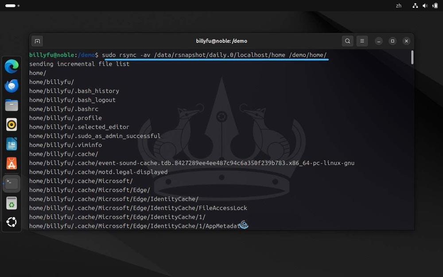Screen dimensions: 443x277
Task: Click the 'IdentityCache/1/' line
Action: tap(117, 217)
